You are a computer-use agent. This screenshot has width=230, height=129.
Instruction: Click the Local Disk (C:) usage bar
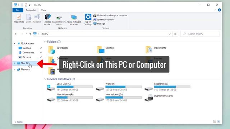tap(75, 87)
